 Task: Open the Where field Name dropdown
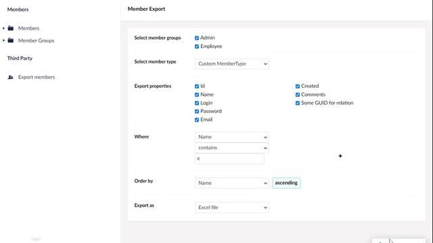coord(231,137)
